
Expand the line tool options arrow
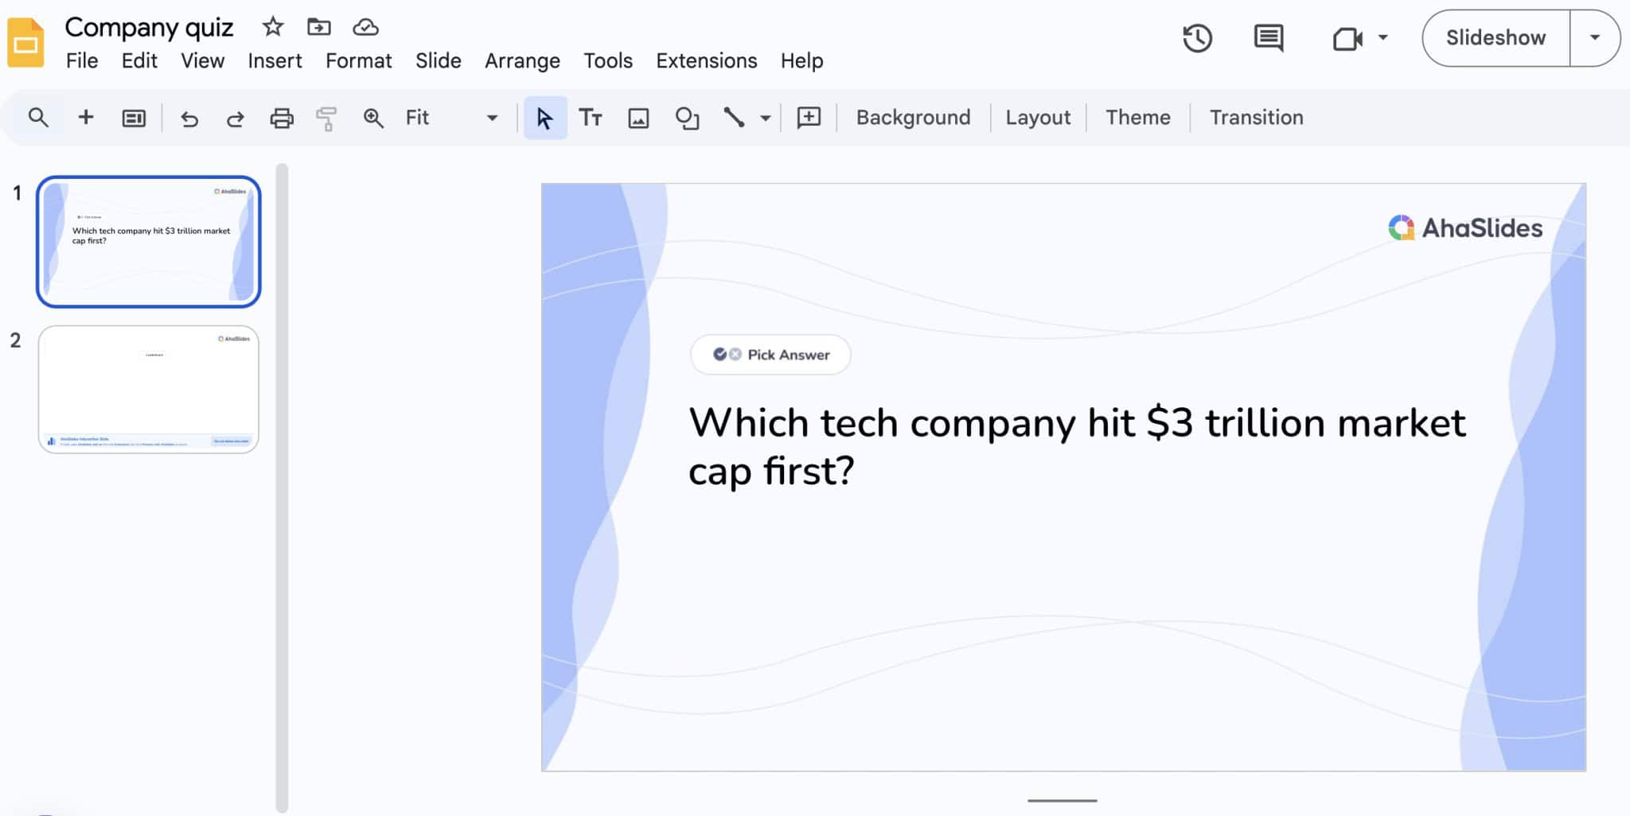click(x=765, y=117)
